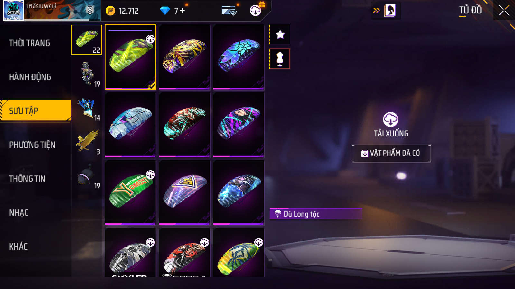Open the gift cloud download icon in top bar

click(256, 10)
